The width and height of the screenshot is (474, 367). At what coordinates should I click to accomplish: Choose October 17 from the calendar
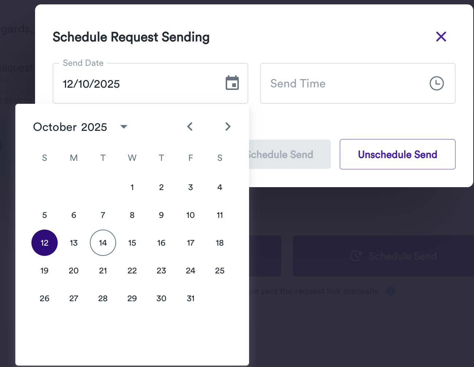coord(191,243)
